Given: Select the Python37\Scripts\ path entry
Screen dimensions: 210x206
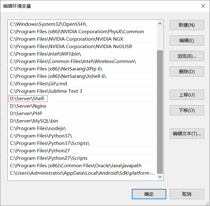Looking at the screenshot, I should [x=82, y=143].
